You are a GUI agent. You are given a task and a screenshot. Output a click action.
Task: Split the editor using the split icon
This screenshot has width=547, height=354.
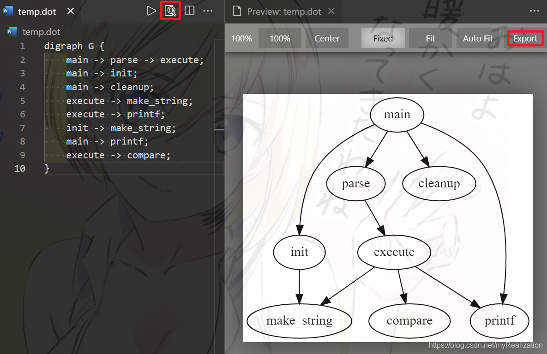pyautogui.click(x=189, y=11)
